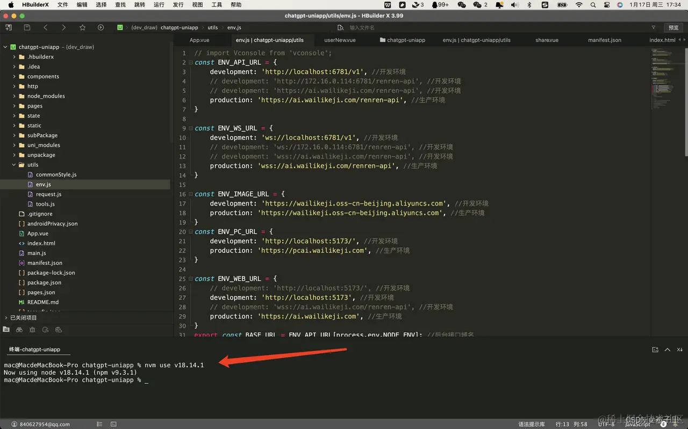The width and height of the screenshot is (688, 429).
Task: Switch to the share.vue tab
Action: click(547, 40)
